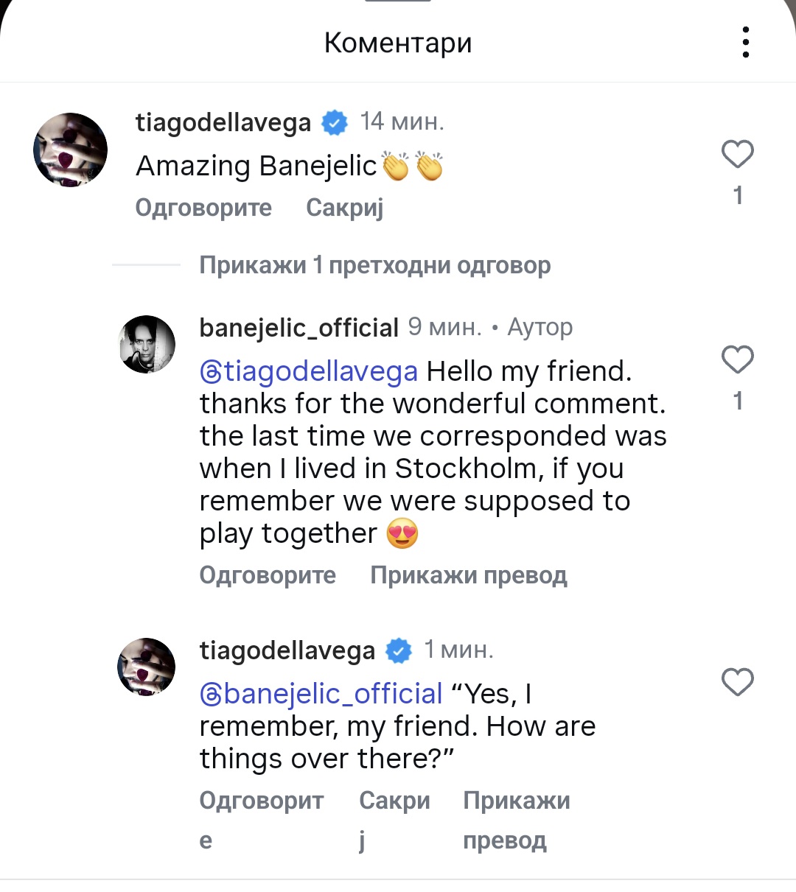Like banejelic_official's Stockholm reply
Screen dimensions: 796x892
coord(737,359)
